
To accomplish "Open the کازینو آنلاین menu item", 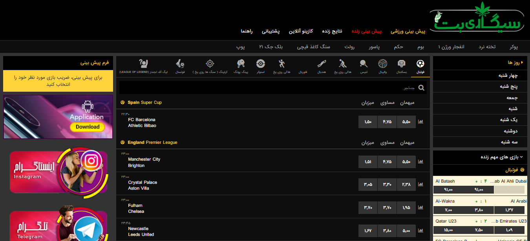I will 301,31.
